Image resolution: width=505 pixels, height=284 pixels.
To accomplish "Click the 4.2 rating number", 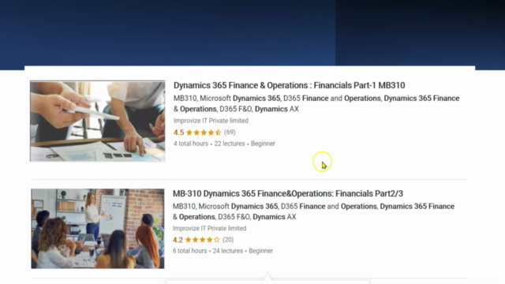I will click(178, 240).
